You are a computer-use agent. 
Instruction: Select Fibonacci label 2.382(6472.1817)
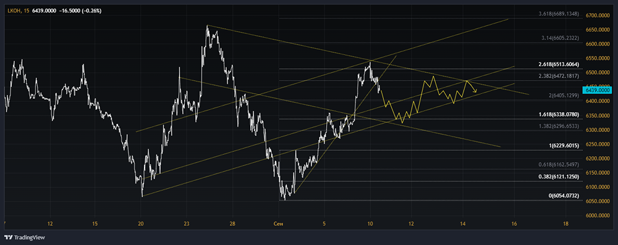point(559,76)
